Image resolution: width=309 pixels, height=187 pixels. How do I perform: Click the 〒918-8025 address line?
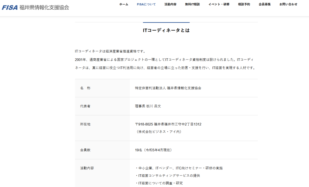(168, 124)
